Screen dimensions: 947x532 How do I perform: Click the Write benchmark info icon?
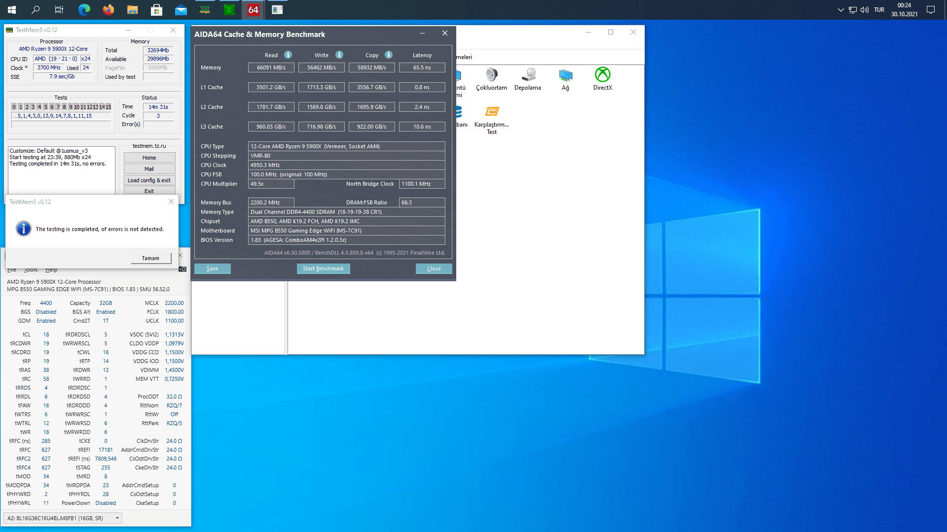[339, 55]
